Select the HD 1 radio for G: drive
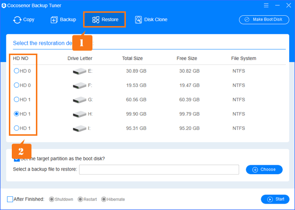 [x=17, y=99]
